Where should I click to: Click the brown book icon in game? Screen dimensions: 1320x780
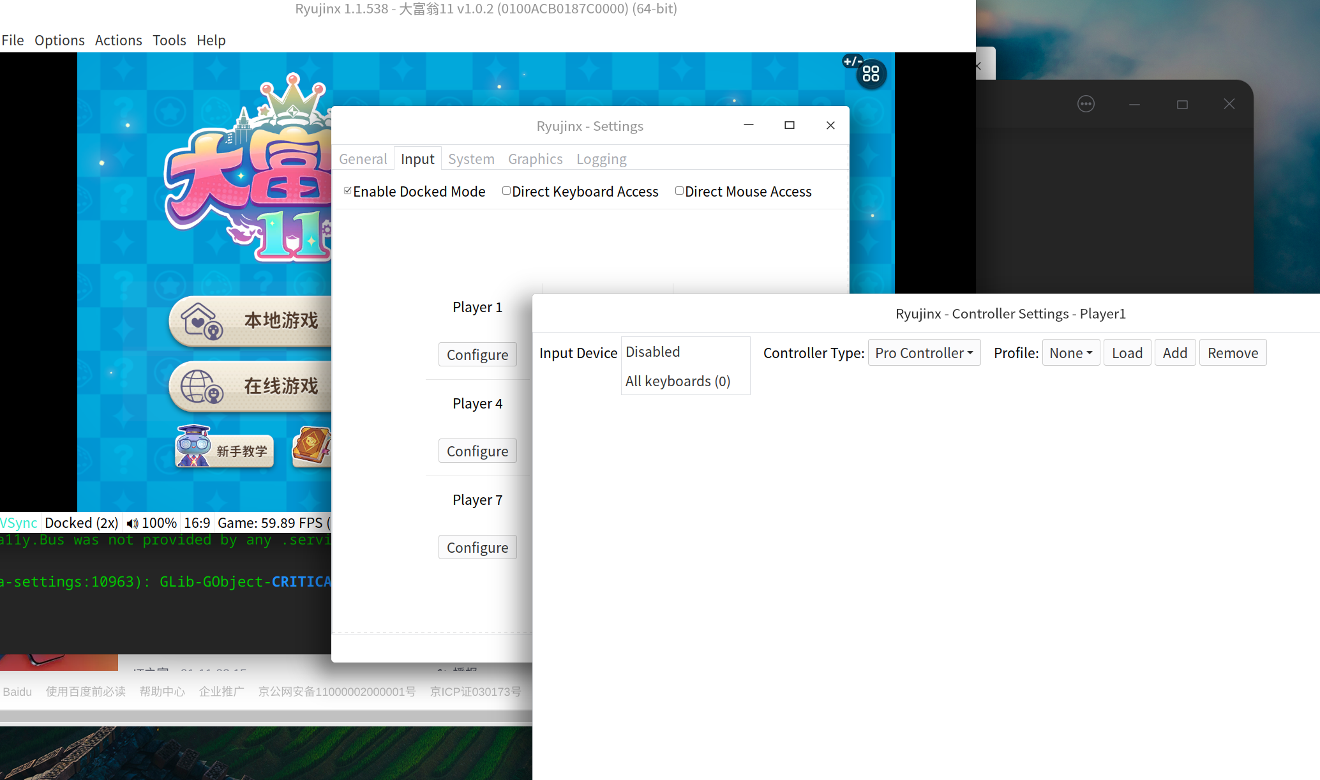pyautogui.click(x=311, y=445)
